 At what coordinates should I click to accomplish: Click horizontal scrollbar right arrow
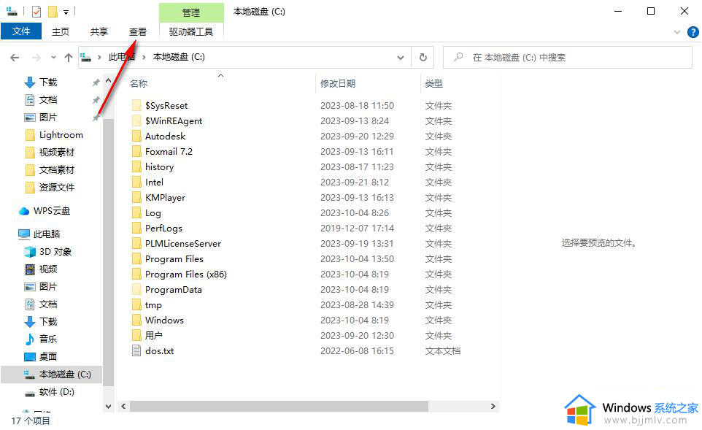(x=493, y=406)
